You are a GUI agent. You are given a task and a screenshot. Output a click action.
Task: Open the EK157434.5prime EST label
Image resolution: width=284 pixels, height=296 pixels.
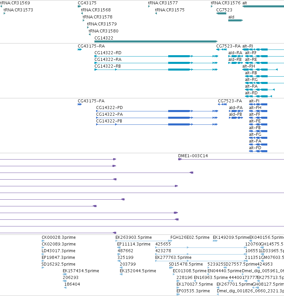pos(81,271)
